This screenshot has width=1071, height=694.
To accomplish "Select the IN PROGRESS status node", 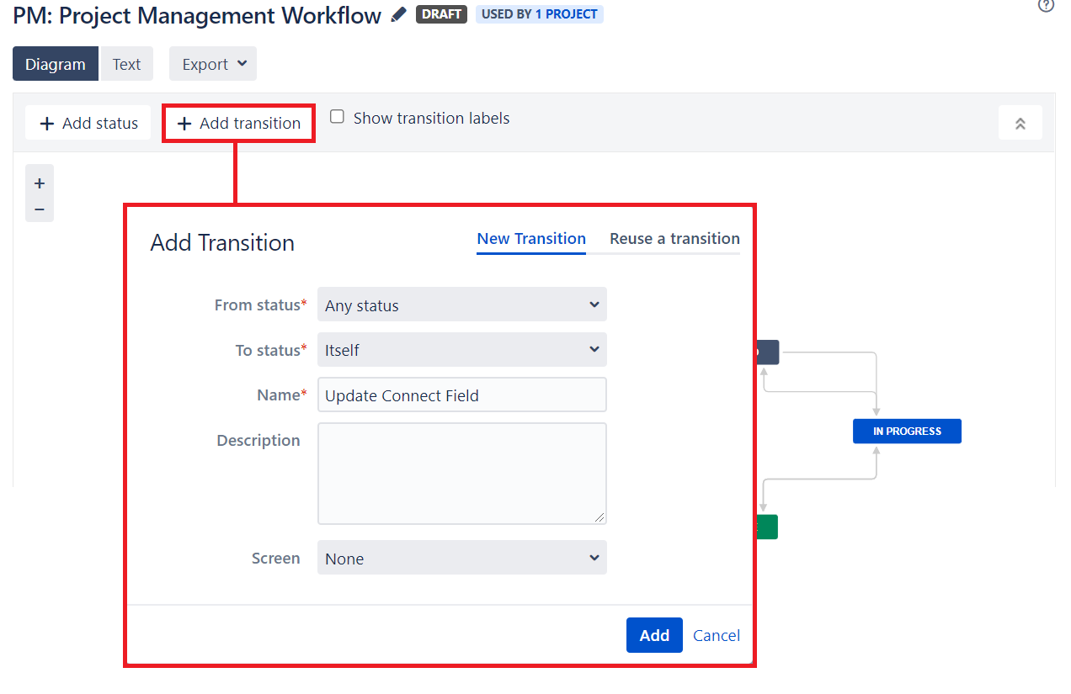I will (907, 431).
